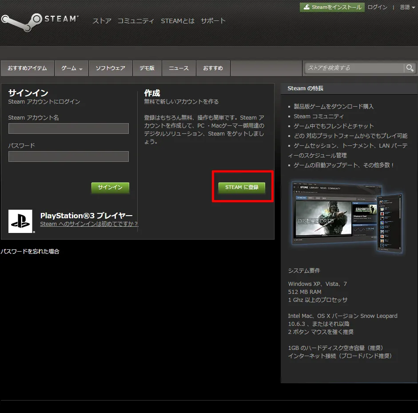Click the ログイン link at top
The height and width of the screenshot is (413, 418).
point(377,7)
